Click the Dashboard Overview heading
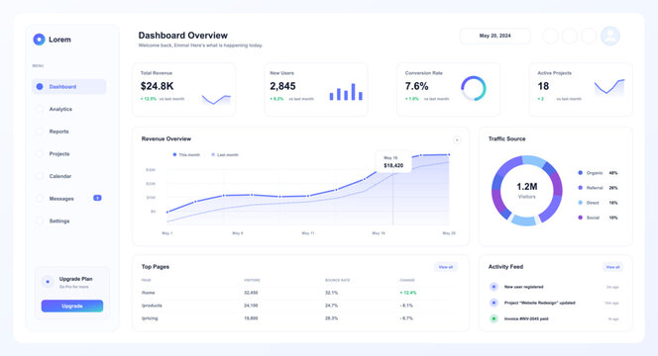The image size is (658, 356). pyautogui.click(x=183, y=36)
